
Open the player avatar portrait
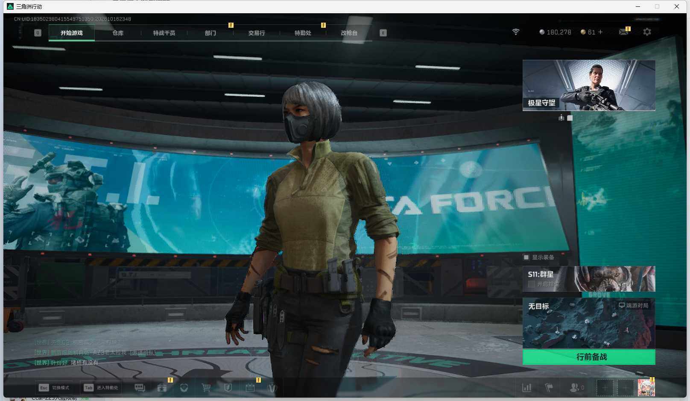(x=646, y=388)
